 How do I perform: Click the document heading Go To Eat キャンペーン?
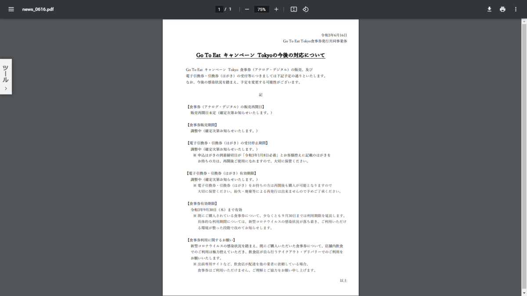coord(260,55)
